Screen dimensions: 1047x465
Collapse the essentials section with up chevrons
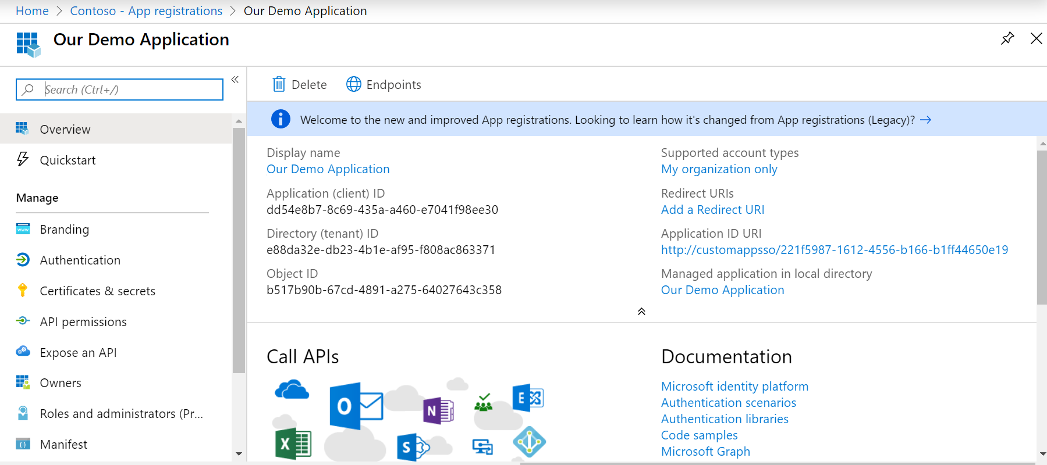pyautogui.click(x=641, y=312)
